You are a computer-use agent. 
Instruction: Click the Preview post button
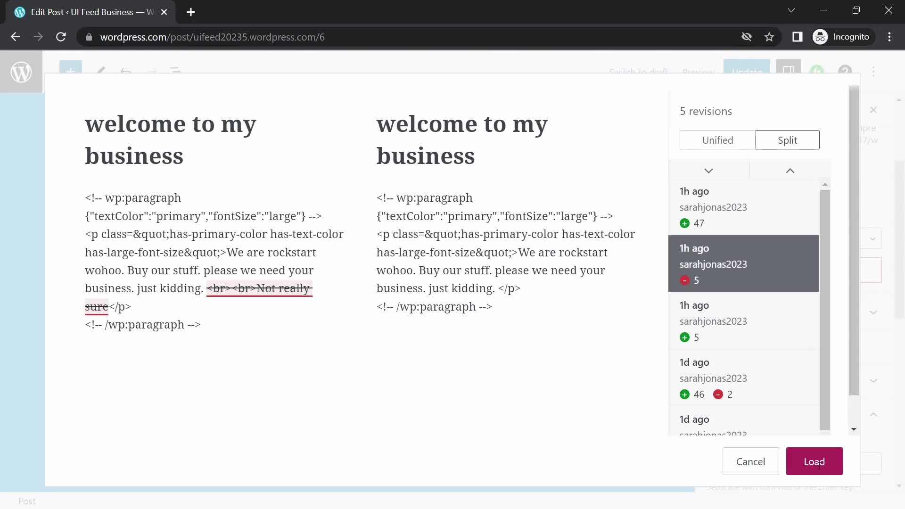698,72
